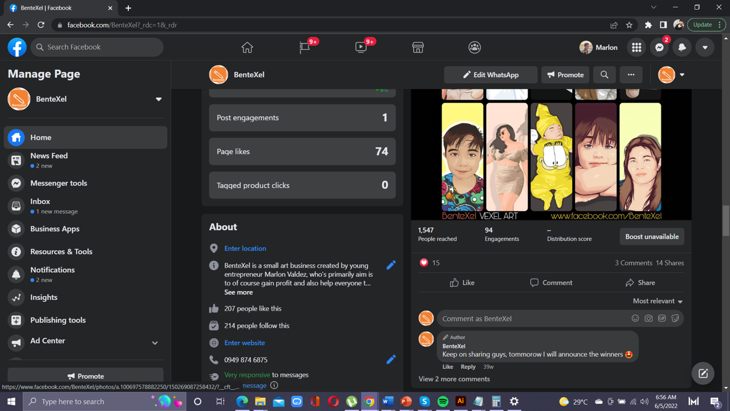Start a new message with the compose icon
Viewport: 730px width, 411px height.
(x=703, y=373)
